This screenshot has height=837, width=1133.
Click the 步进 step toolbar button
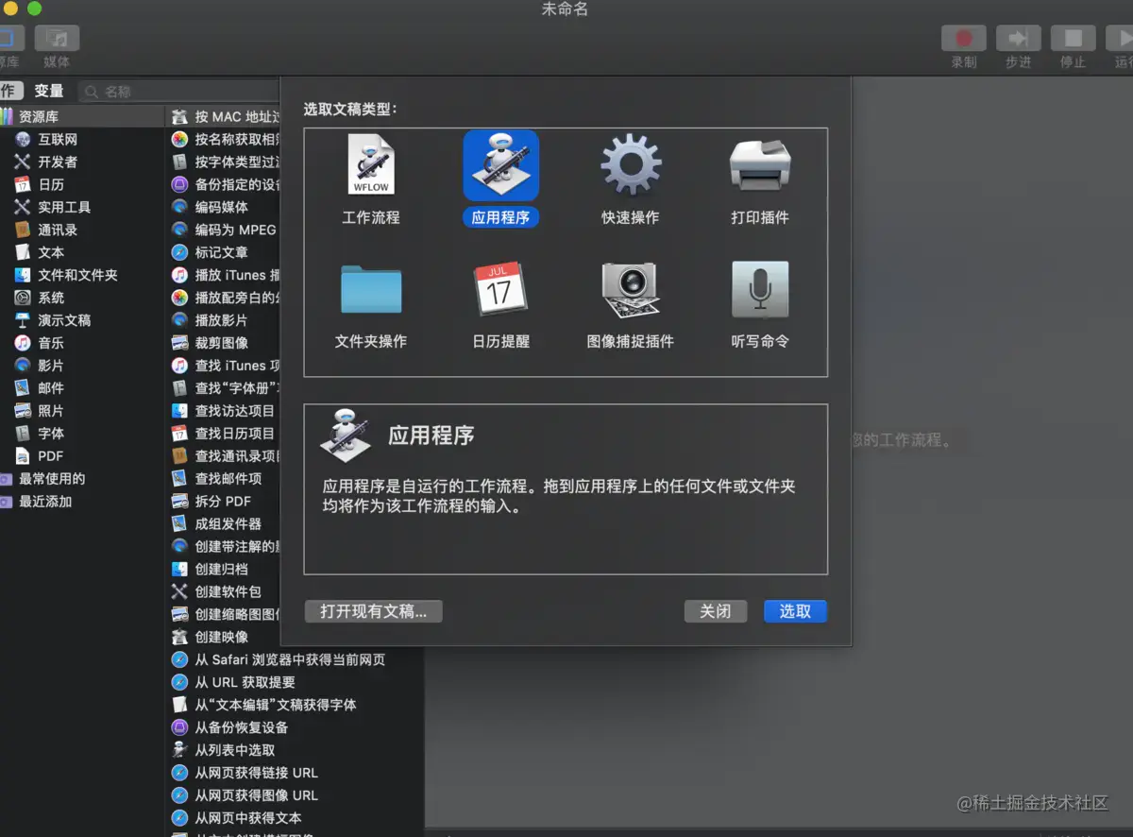point(1019,39)
